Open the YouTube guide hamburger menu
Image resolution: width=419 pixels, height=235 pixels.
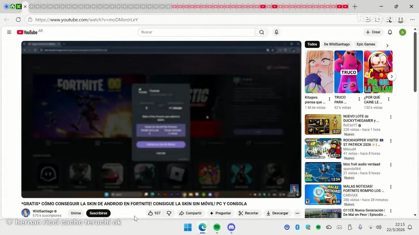[x=9, y=32]
